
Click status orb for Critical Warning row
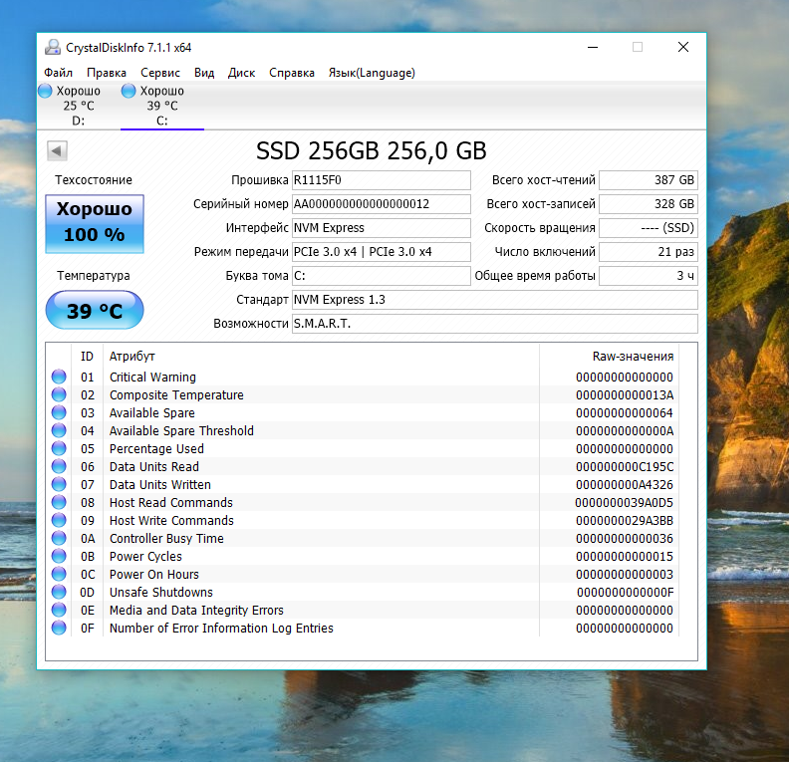(x=59, y=377)
